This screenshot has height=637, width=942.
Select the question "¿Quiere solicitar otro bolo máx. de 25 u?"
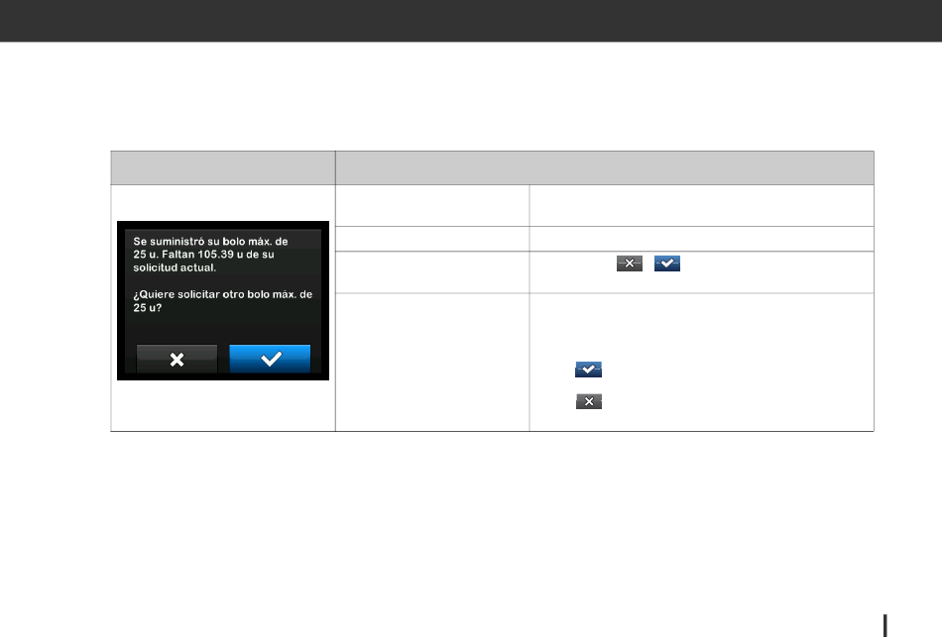click(223, 301)
